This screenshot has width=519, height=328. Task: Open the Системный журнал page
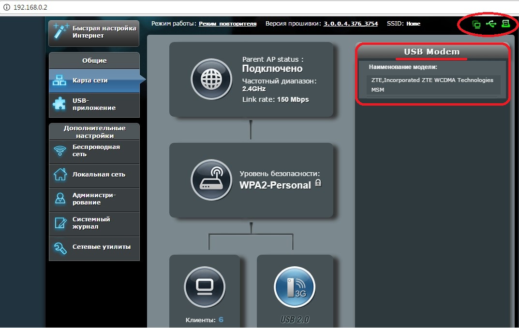point(95,223)
